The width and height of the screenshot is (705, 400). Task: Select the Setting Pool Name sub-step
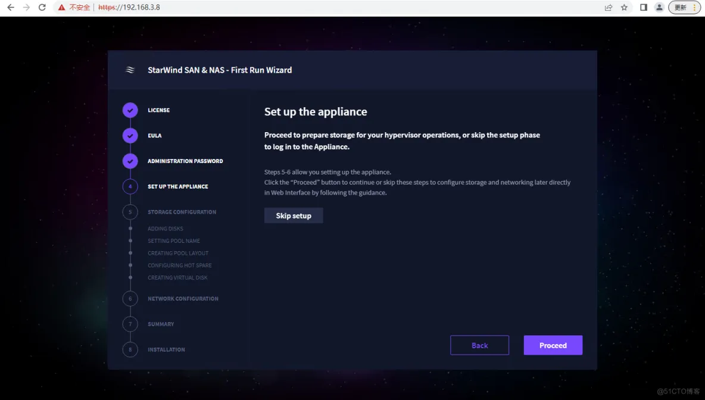click(174, 241)
